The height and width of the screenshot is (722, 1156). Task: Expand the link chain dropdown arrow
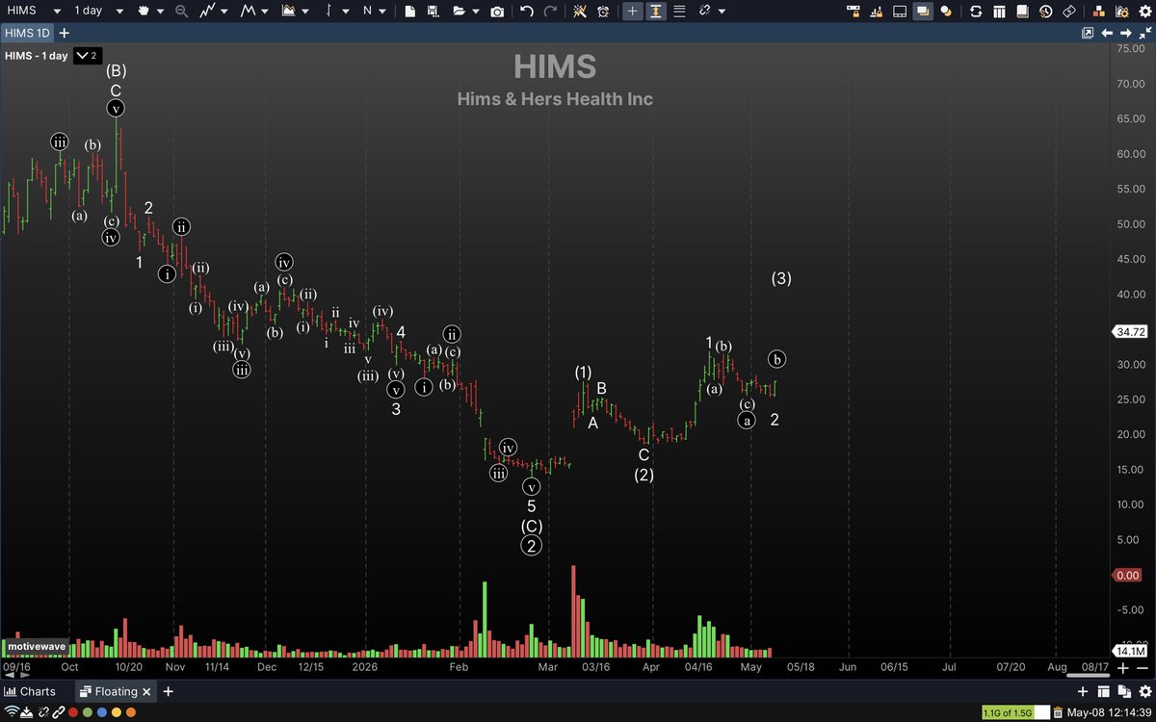(x=721, y=11)
